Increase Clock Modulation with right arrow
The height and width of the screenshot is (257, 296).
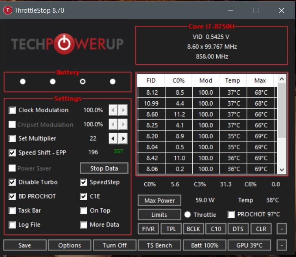click(x=123, y=110)
